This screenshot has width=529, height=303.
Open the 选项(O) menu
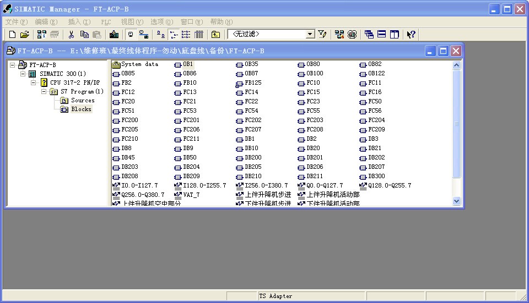coord(161,22)
